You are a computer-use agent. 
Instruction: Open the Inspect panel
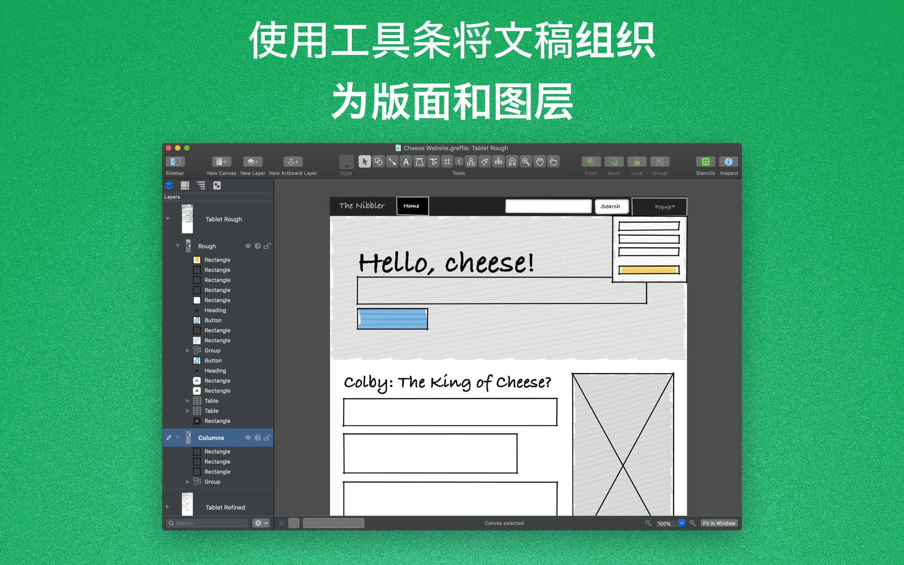728,162
